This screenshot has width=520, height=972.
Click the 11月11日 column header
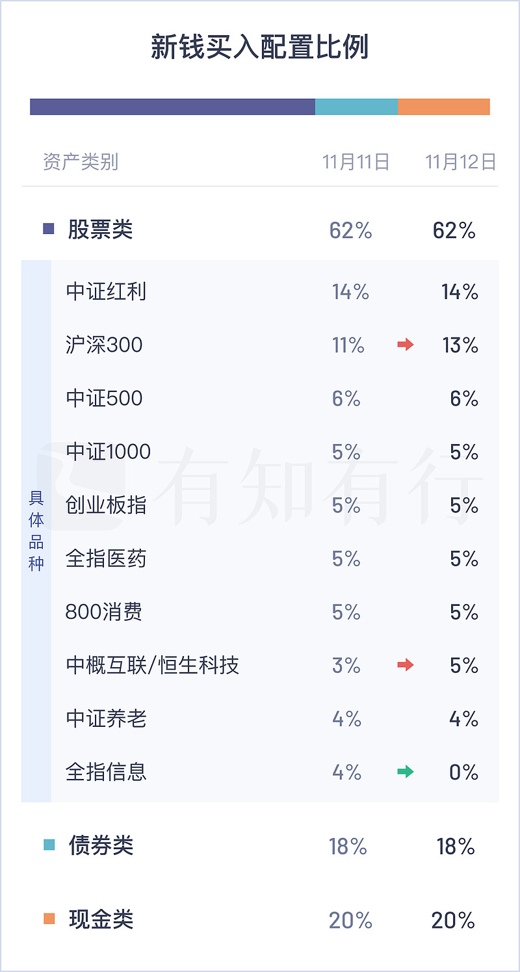(356, 162)
